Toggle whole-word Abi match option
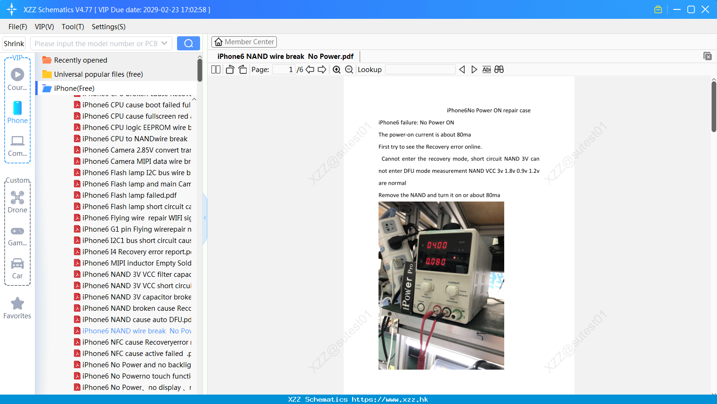Screen dimensions: 717x404 [x=486, y=69]
